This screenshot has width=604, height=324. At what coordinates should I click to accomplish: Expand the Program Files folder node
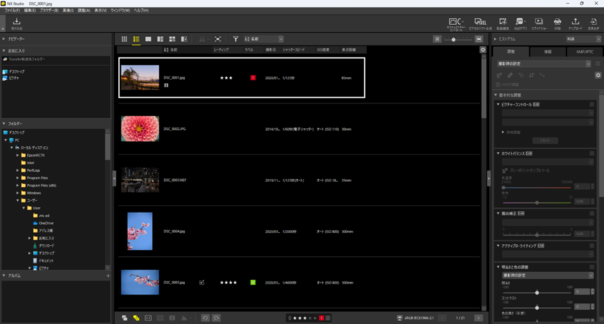pyautogui.click(x=18, y=178)
